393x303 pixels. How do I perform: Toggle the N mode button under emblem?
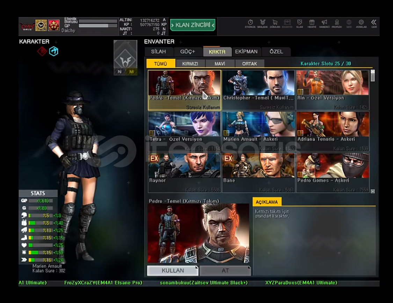pyautogui.click(x=119, y=72)
